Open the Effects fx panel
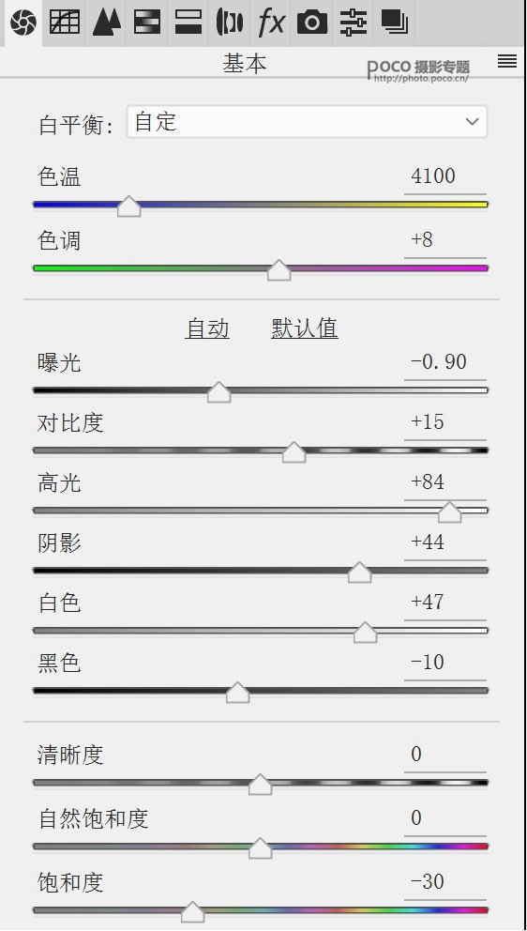This screenshot has height=931, width=527. point(271,23)
